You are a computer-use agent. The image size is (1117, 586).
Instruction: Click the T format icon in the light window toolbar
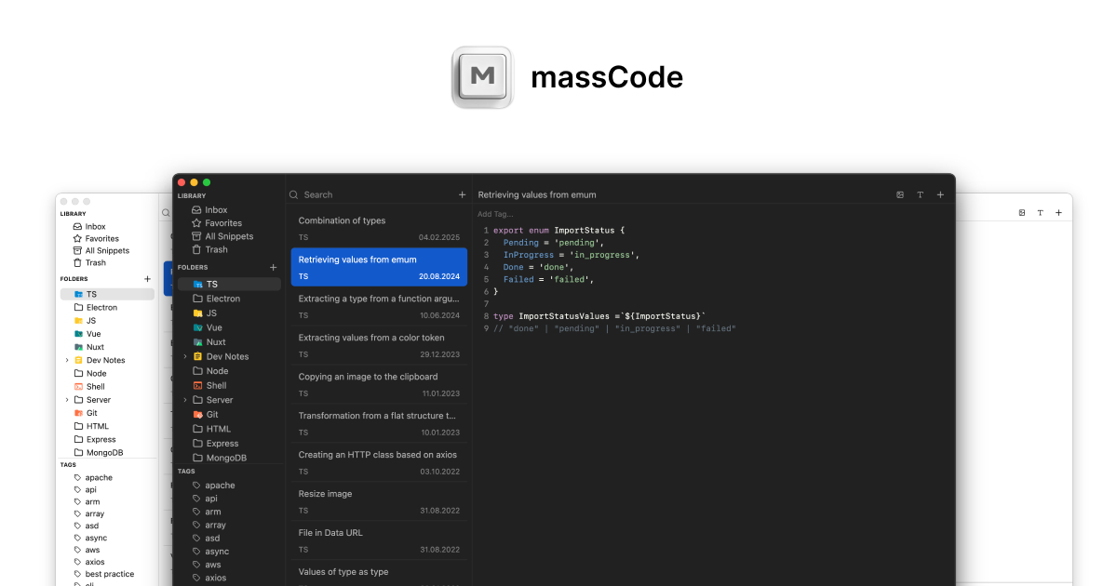click(x=1040, y=212)
